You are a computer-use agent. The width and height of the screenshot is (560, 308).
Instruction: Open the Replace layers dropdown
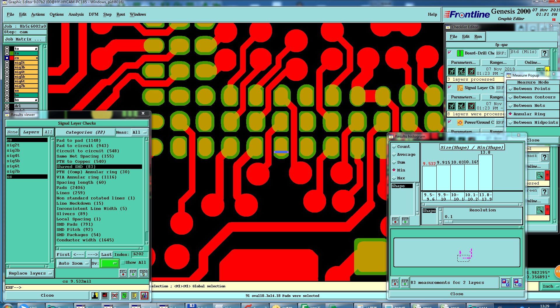(x=30, y=273)
